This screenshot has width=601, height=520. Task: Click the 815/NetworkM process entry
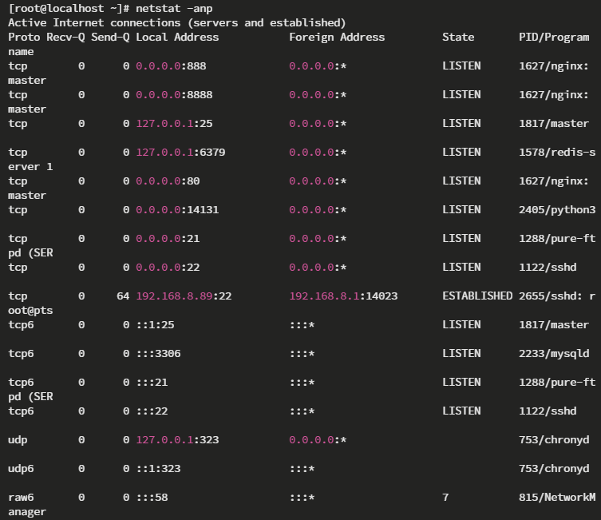pos(557,497)
